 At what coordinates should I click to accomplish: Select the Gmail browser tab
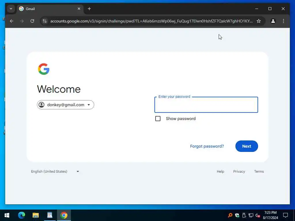(50, 9)
